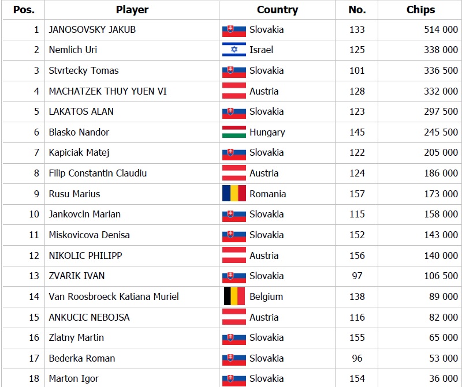The width and height of the screenshot is (462, 387).
Task: Select player name Nemlich Uri
Action: [x=73, y=50]
